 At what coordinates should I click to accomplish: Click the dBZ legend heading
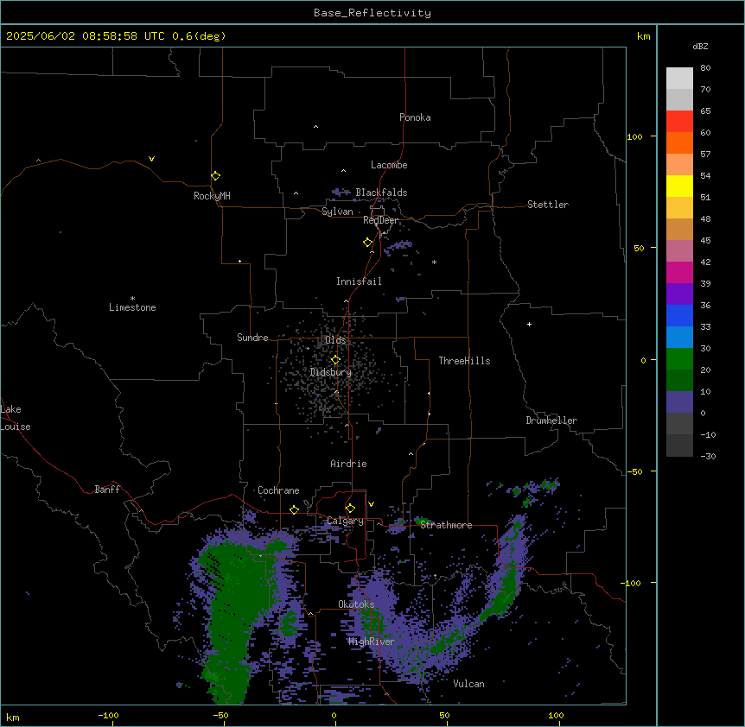pos(700,46)
